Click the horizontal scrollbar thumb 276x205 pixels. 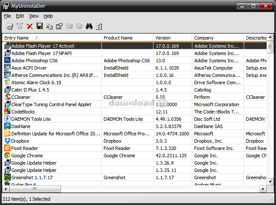click(35, 189)
